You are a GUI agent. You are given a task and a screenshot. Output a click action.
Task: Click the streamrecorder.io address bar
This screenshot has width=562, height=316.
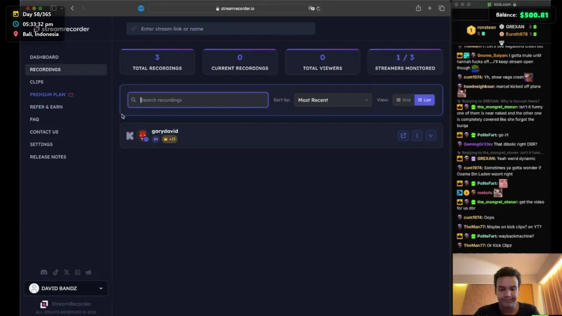coord(235,8)
